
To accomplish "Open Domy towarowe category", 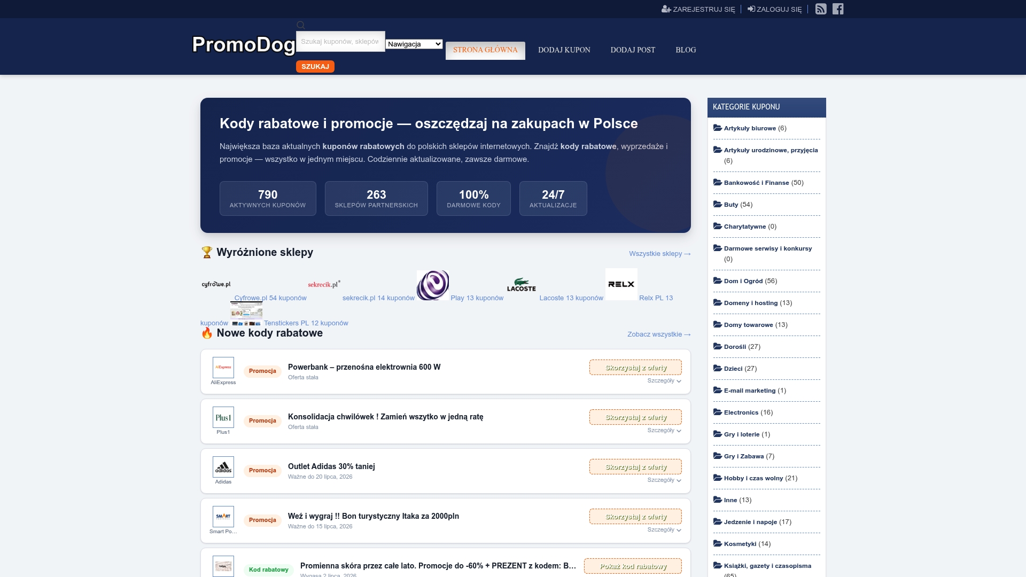I will click(748, 325).
